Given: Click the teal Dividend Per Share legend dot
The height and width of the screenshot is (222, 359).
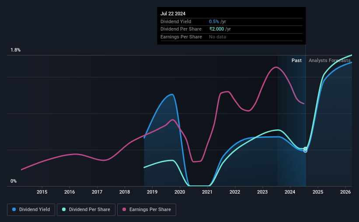Looking at the screenshot, I should pyautogui.click(x=64, y=209).
